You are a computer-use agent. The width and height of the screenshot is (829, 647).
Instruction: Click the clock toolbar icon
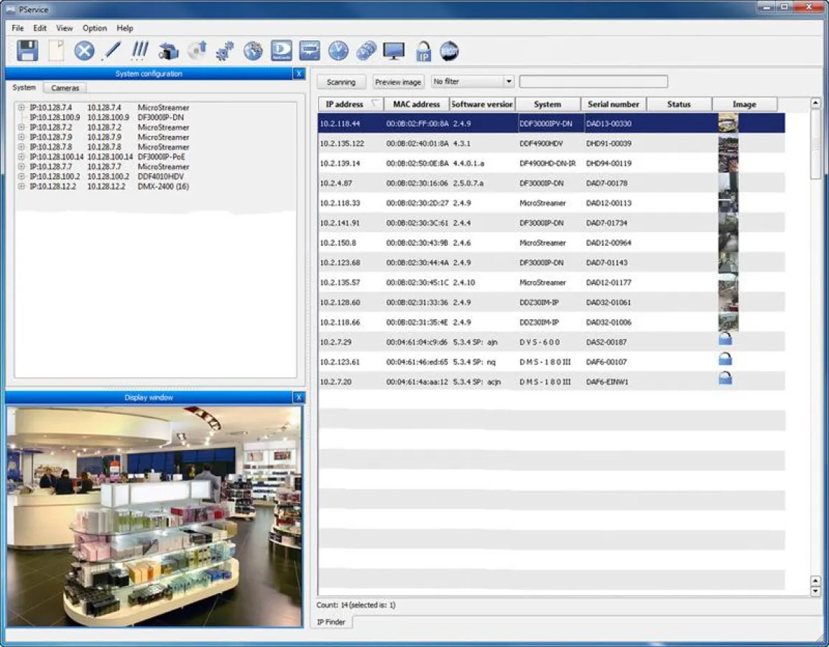click(337, 50)
